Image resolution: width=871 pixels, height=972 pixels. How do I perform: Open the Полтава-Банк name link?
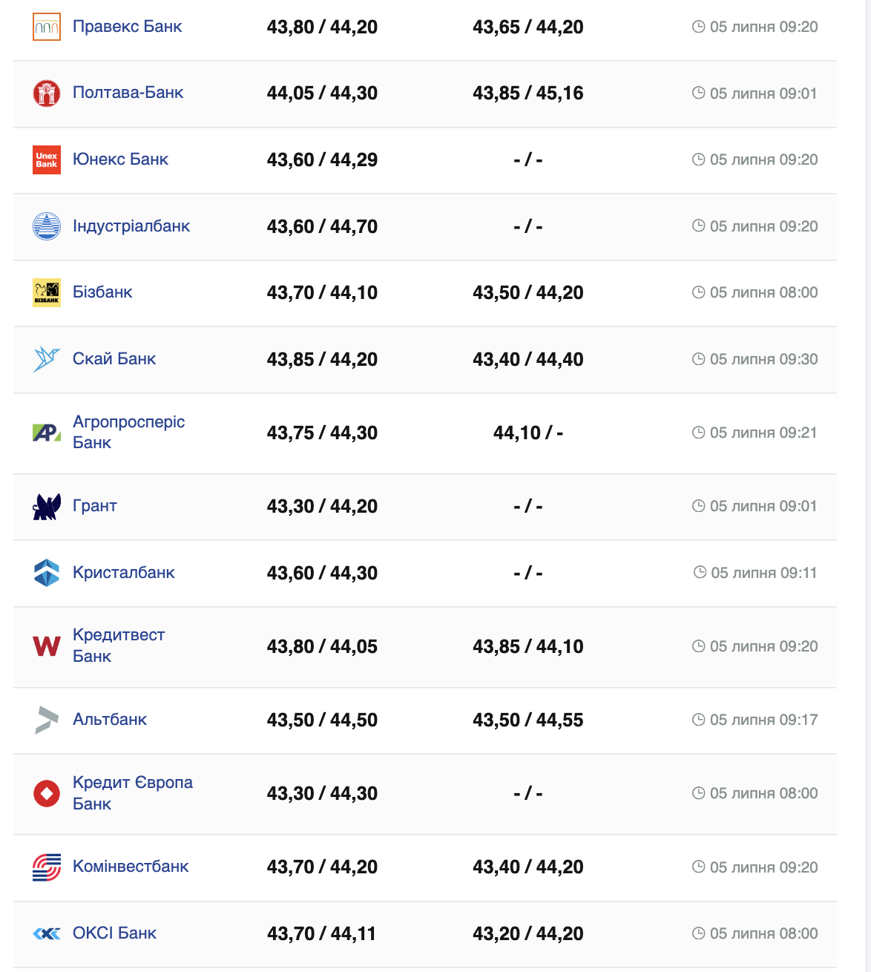tap(128, 93)
